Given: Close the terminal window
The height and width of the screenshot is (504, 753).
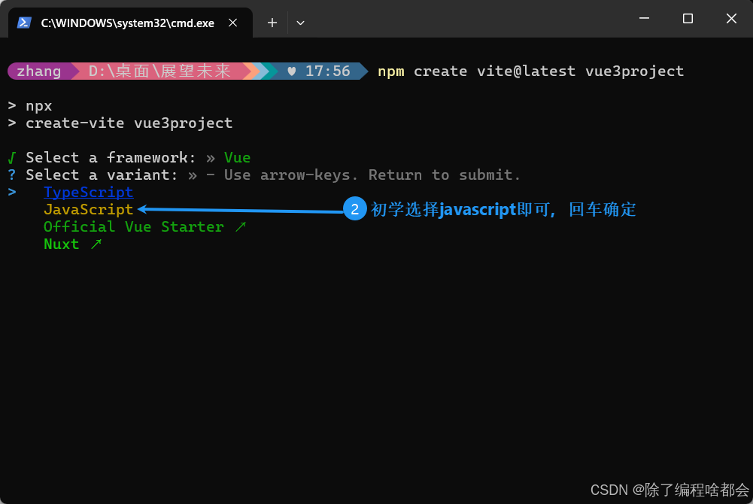Looking at the screenshot, I should tap(731, 18).
